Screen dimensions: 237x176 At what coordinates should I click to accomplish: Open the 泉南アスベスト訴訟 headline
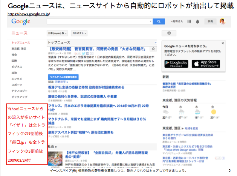coord(81,132)
